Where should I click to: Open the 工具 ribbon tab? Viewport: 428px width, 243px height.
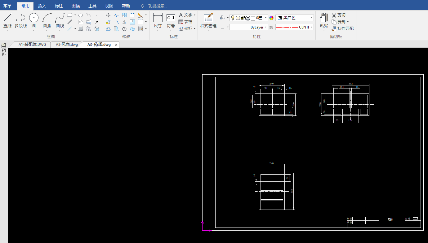[x=92, y=6]
